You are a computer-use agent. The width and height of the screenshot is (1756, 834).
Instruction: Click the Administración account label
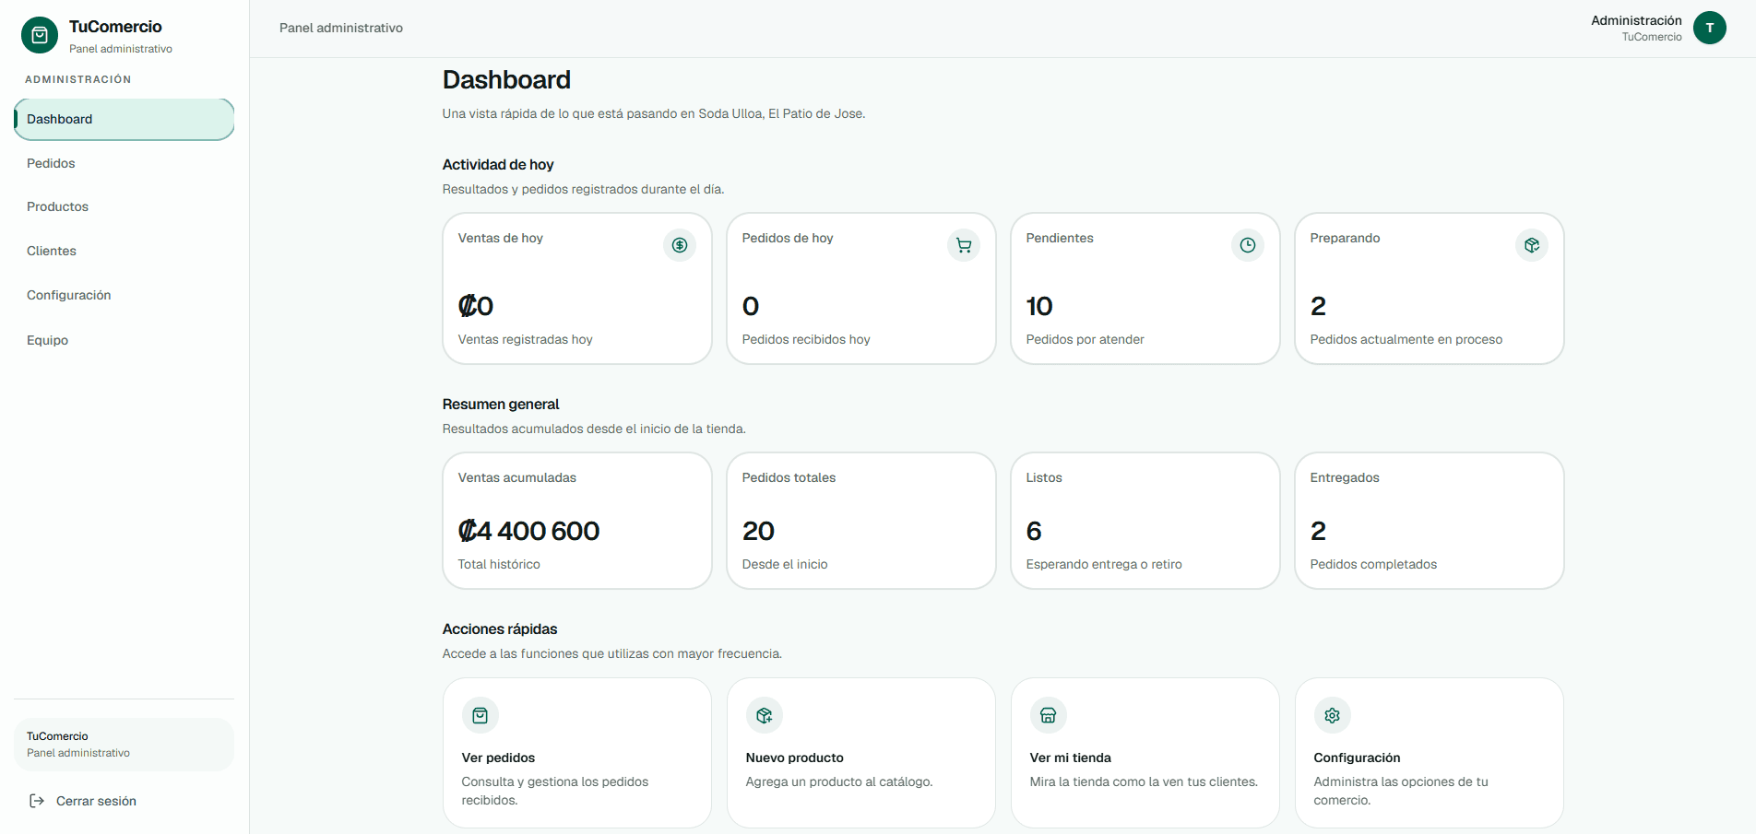click(1636, 20)
